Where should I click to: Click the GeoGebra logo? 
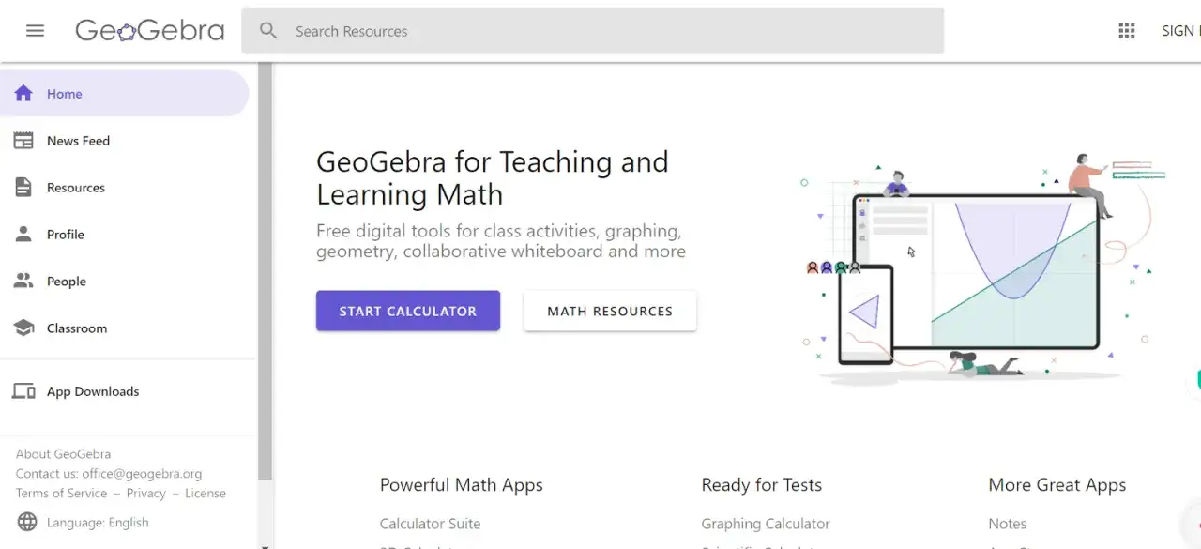tap(149, 30)
